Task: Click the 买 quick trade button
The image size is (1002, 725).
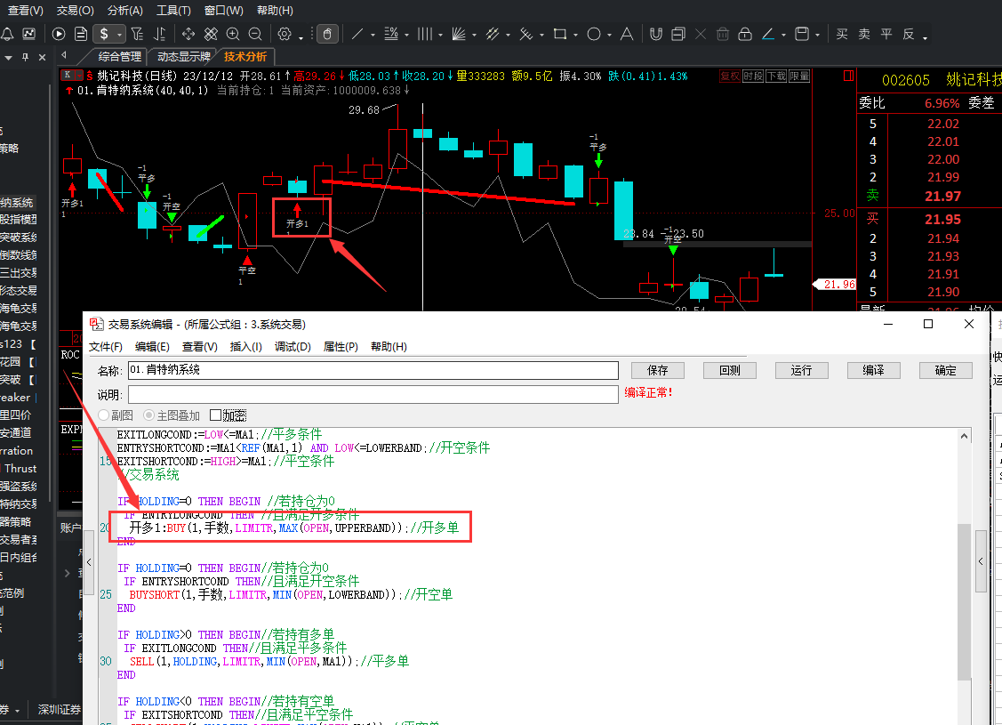Action: (x=842, y=34)
